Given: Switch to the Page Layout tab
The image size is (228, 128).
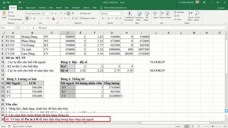Looking at the screenshot, I should click(31, 8).
